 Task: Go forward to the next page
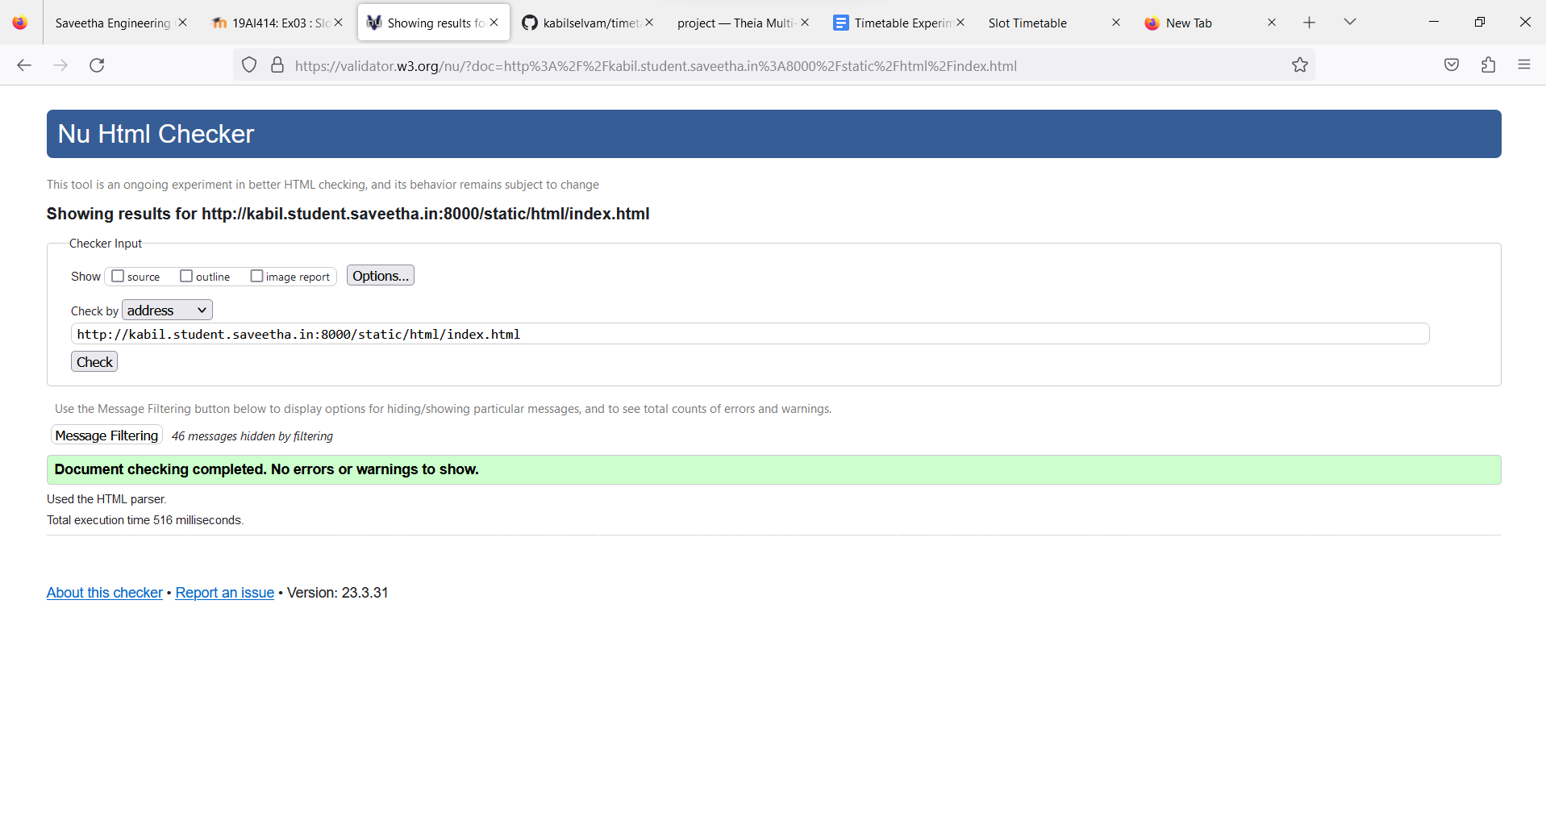pos(60,65)
